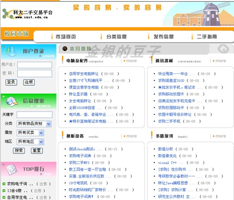The width and height of the screenshot is (234, 200).
Task: Click more link for 书籍报刊
Action: 219,136
